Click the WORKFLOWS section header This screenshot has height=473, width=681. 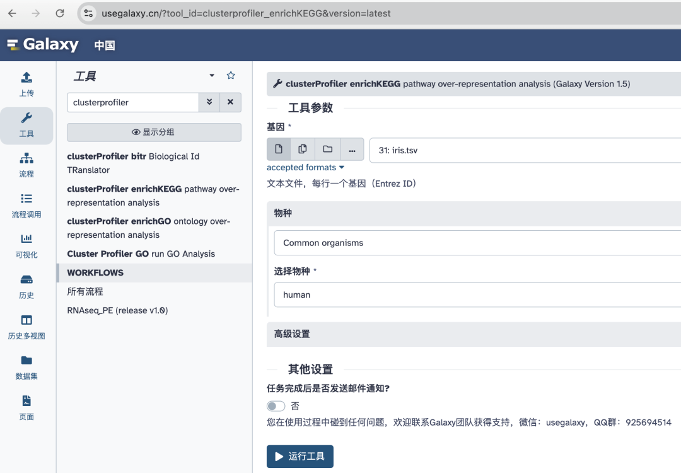154,273
